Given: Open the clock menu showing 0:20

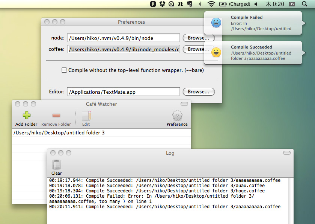Looking at the screenshot, I should pos(275,4).
